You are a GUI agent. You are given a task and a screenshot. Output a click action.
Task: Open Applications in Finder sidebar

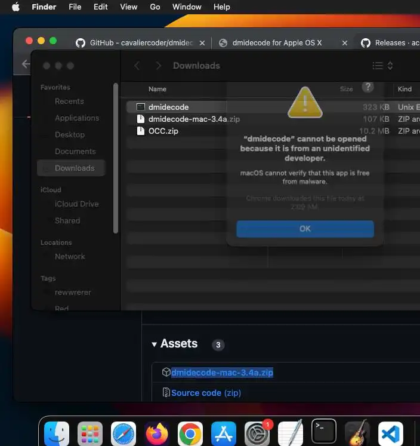coord(77,118)
